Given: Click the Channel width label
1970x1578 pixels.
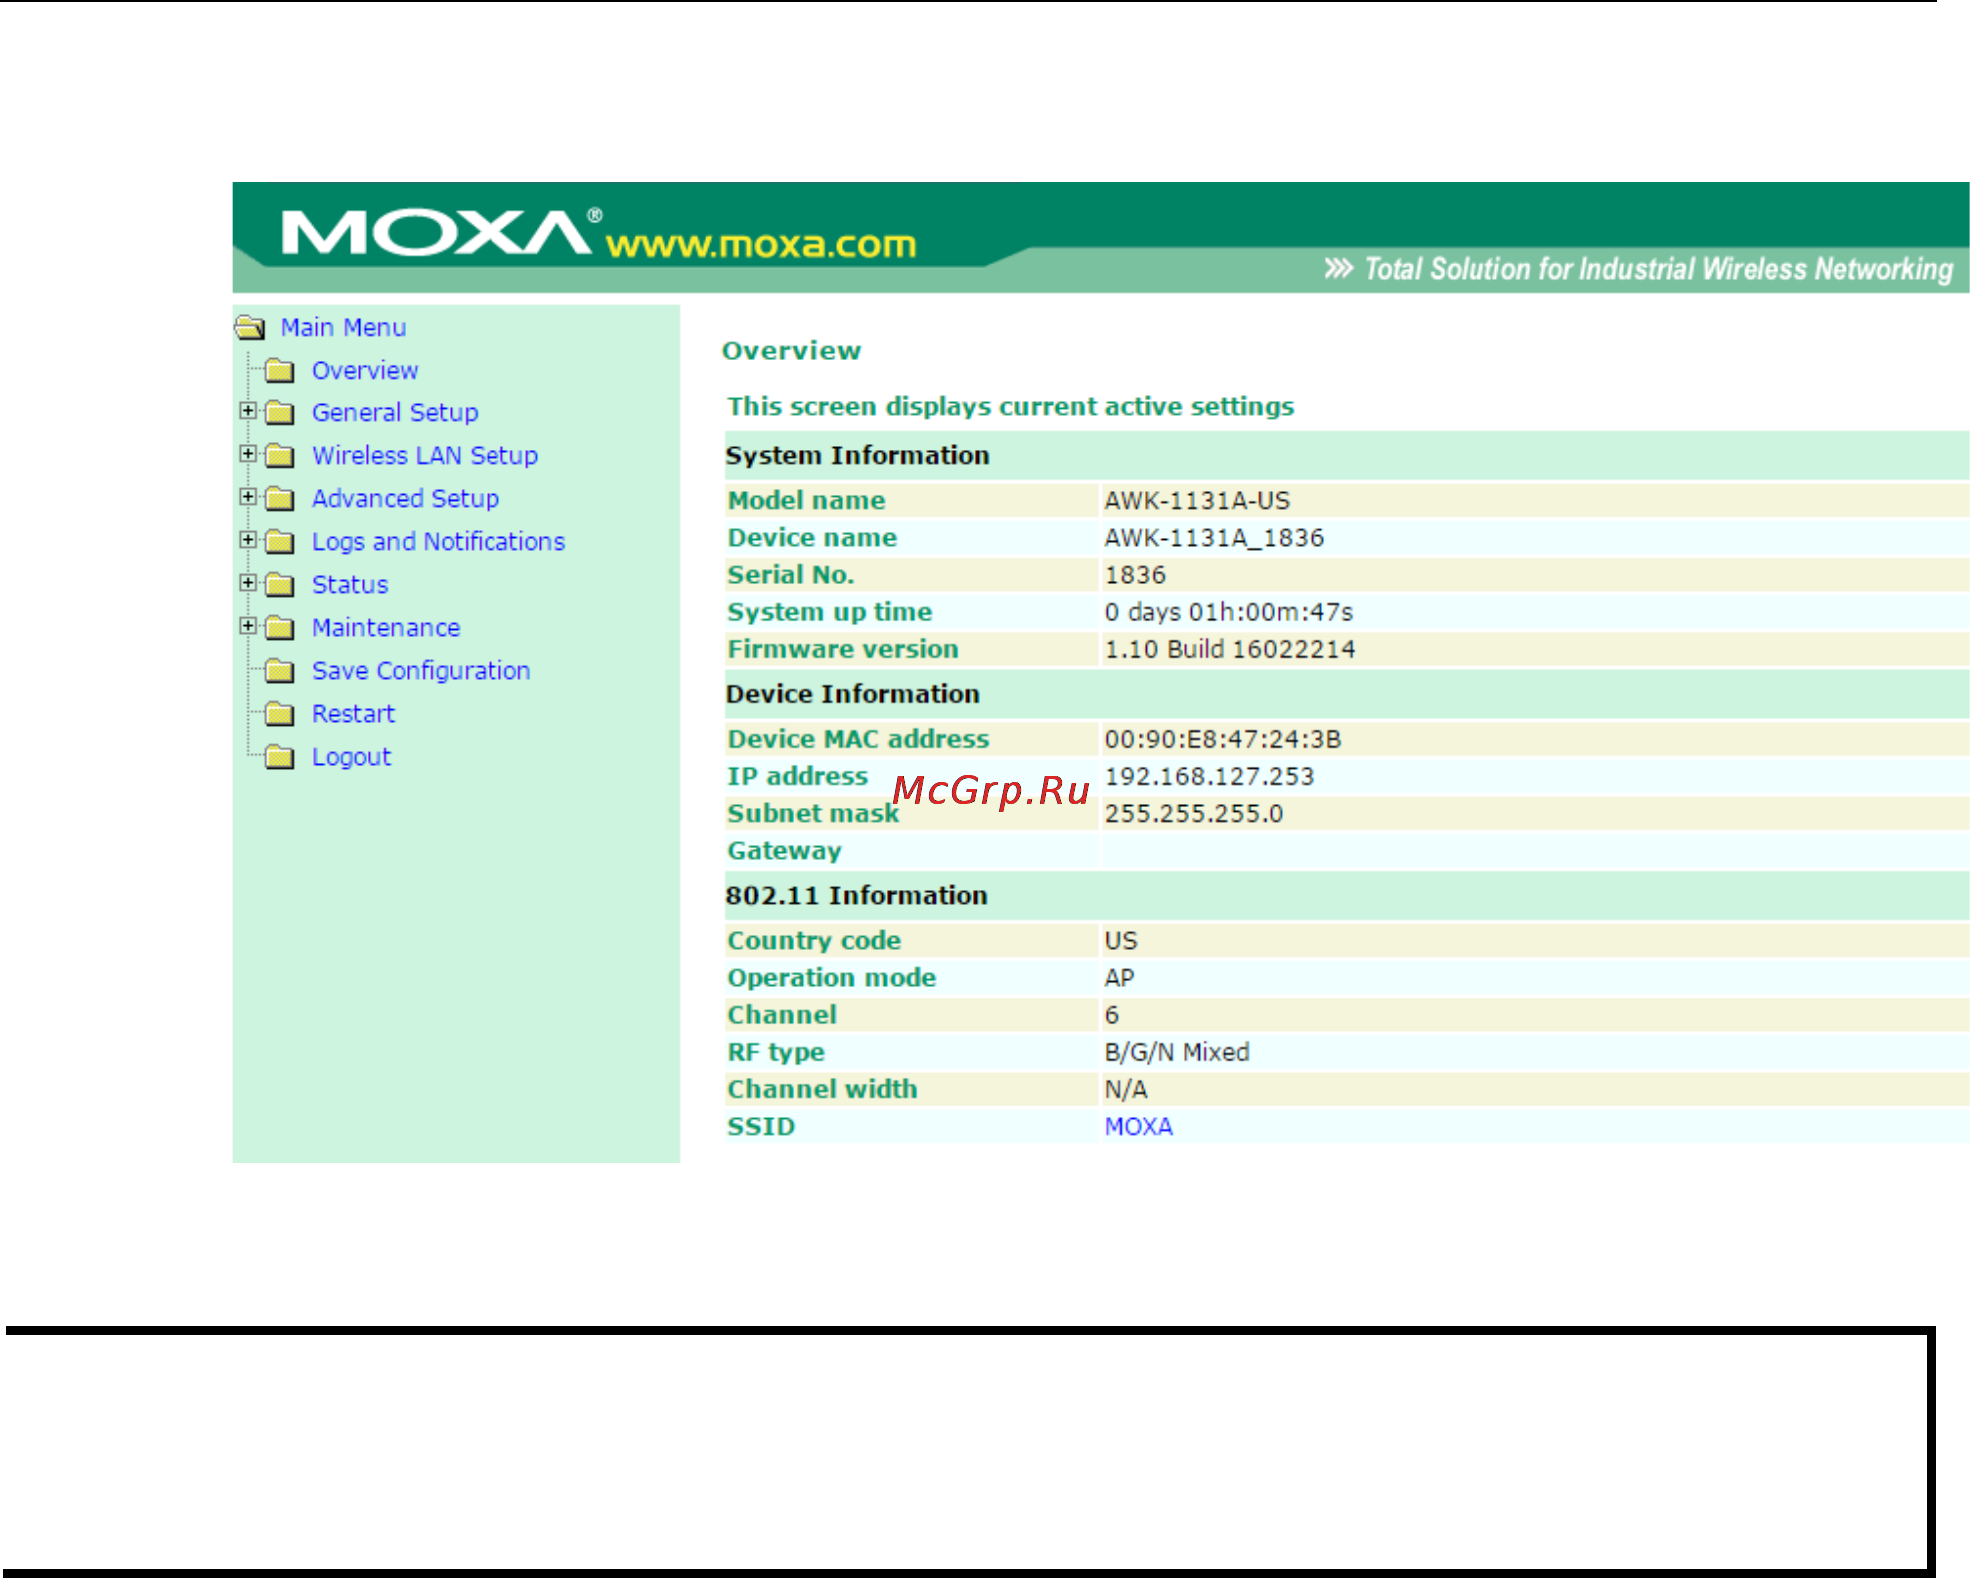Looking at the screenshot, I should [822, 1089].
